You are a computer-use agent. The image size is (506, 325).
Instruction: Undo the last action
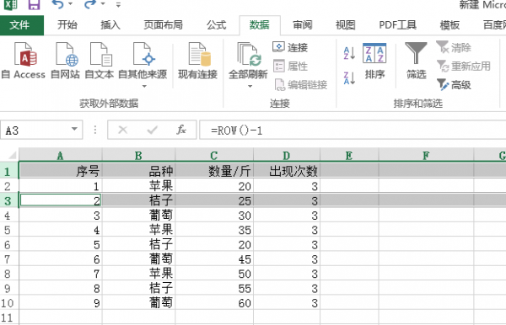pos(57,4)
